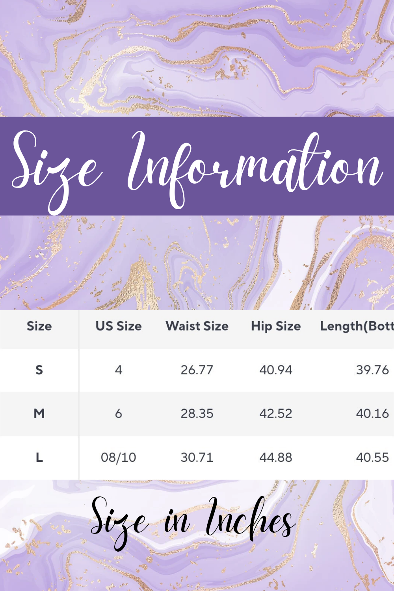
Task: Click the Waist Size column header
Action: [197, 326]
